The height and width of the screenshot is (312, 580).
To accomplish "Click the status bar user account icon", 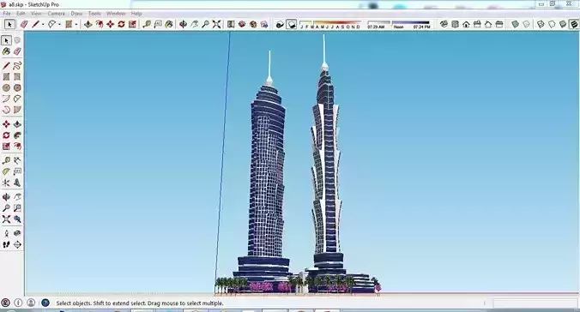I will point(31,303).
